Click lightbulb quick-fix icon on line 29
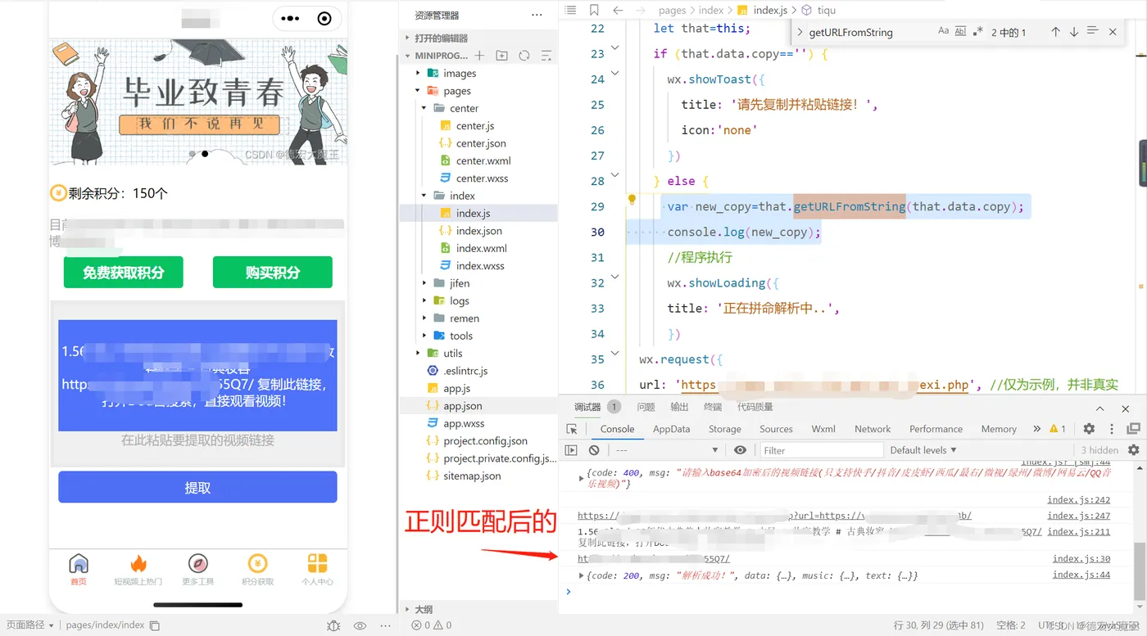 click(632, 200)
